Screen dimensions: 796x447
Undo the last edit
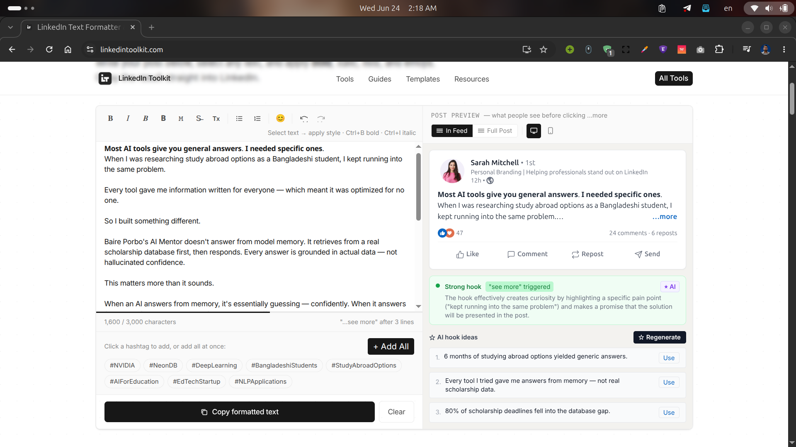[x=304, y=118]
